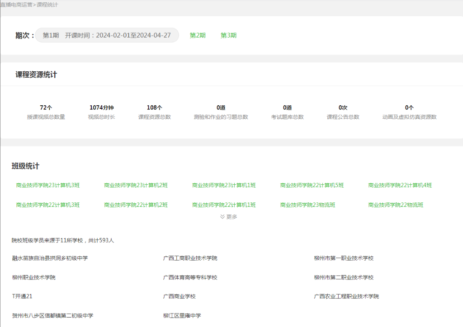Screen dimensions: 463x327
Task: Expand the 更多 class list chevron
Action: click(x=228, y=217)
